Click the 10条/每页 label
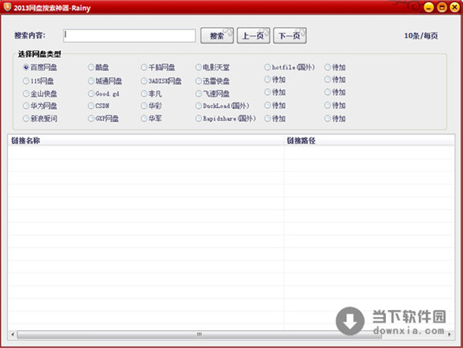Screen dimensions: 463x348 tap(421, 35)
